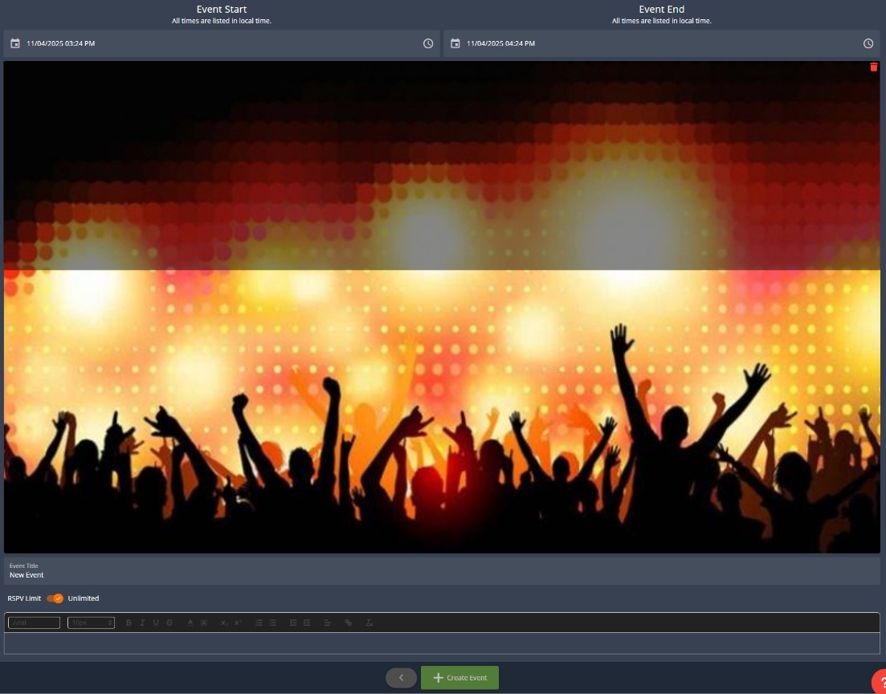Click the Event Start calendar icon
886x694 pixels.
coord(15,43)
